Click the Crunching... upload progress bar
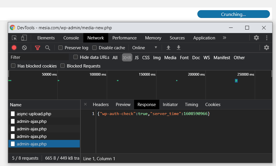This screenshot has width=276, height=166. pos(233,14)
